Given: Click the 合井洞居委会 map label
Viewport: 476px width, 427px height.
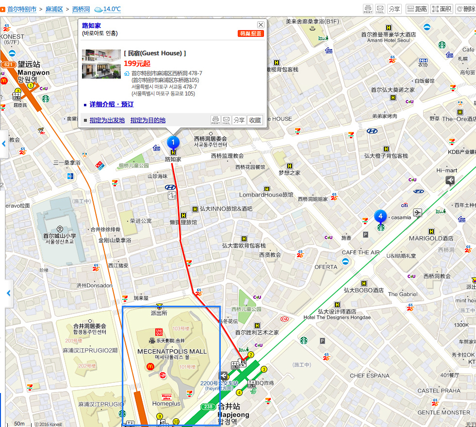Looking at the screenshot, I should [x=90, y=326].
